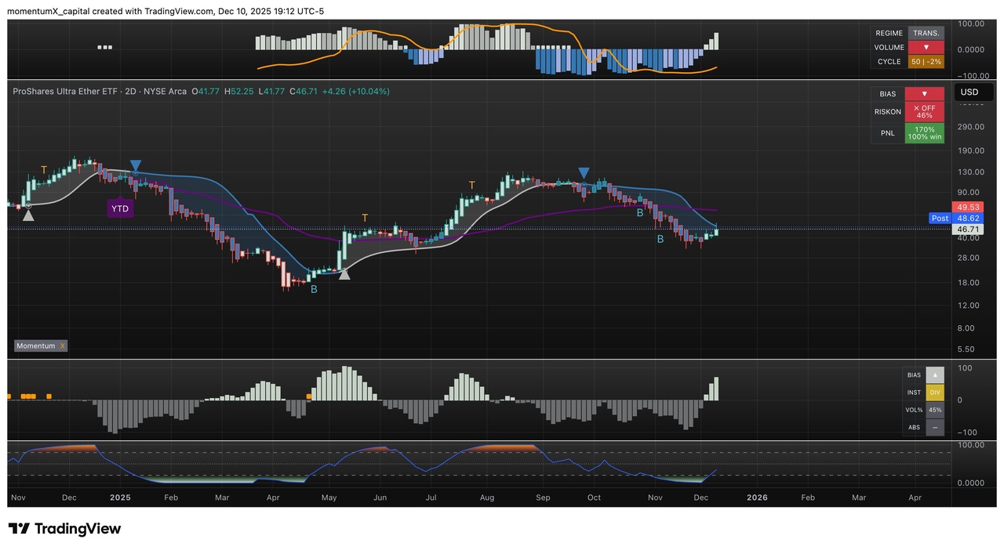Viewport: 1004px width, 550px height.
Task: Click the gray up-triangle marker in November 2024
Action: click(x=28, y=214)
